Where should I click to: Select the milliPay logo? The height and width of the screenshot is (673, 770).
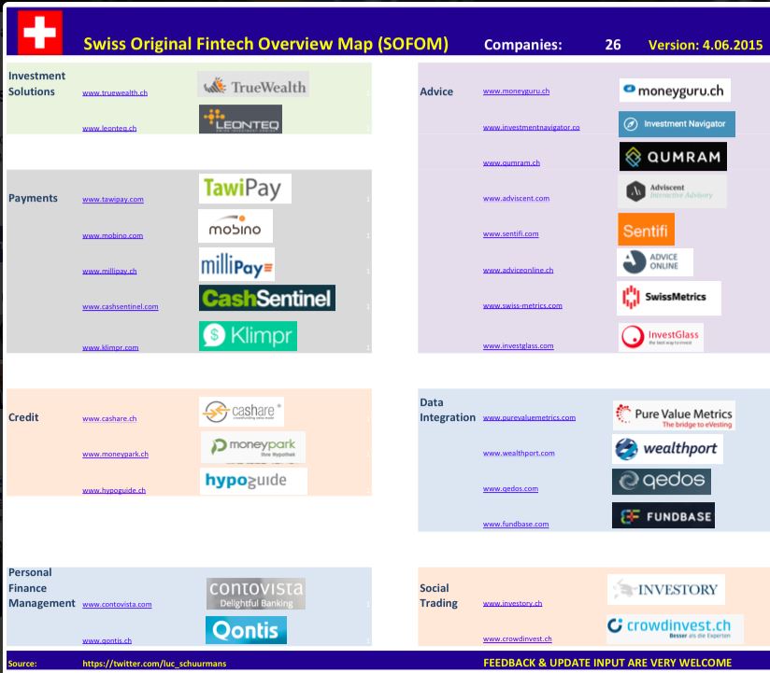pos(236,265)
